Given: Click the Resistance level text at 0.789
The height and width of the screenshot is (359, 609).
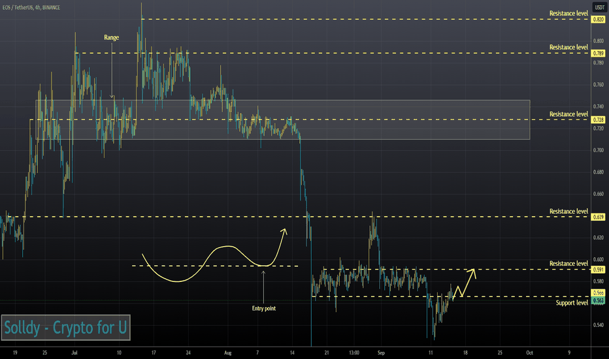Looking at the screenshot, I should tap(568, 47).
